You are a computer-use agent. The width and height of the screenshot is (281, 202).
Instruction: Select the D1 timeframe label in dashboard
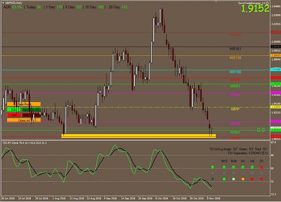coord(262,161)
